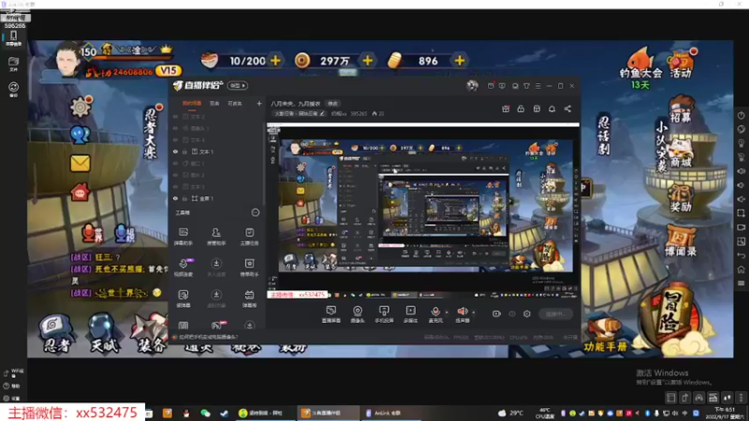Toggle visibility of the 窗口 1 layer

[175, 163]
